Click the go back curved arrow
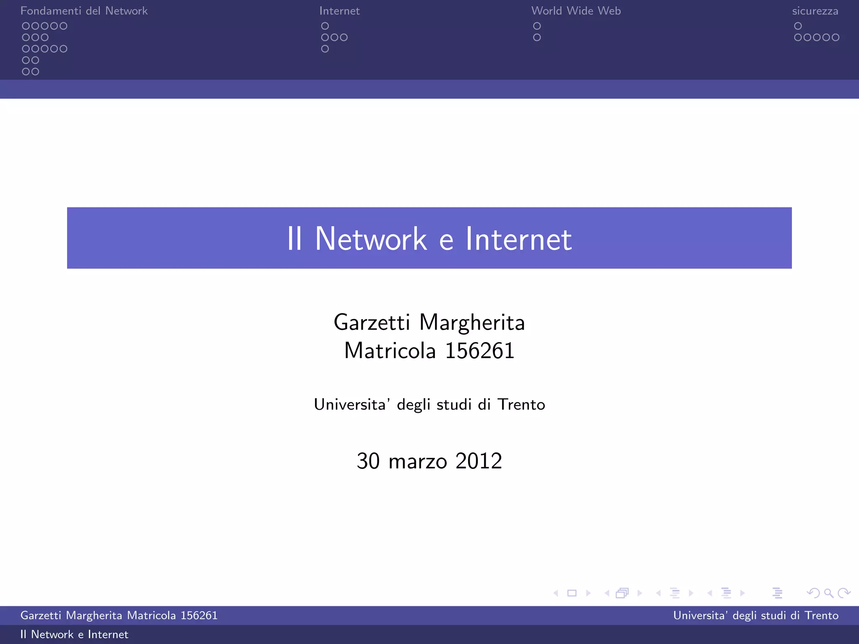Viewport: 859px width, 644px height. point(813,593)
